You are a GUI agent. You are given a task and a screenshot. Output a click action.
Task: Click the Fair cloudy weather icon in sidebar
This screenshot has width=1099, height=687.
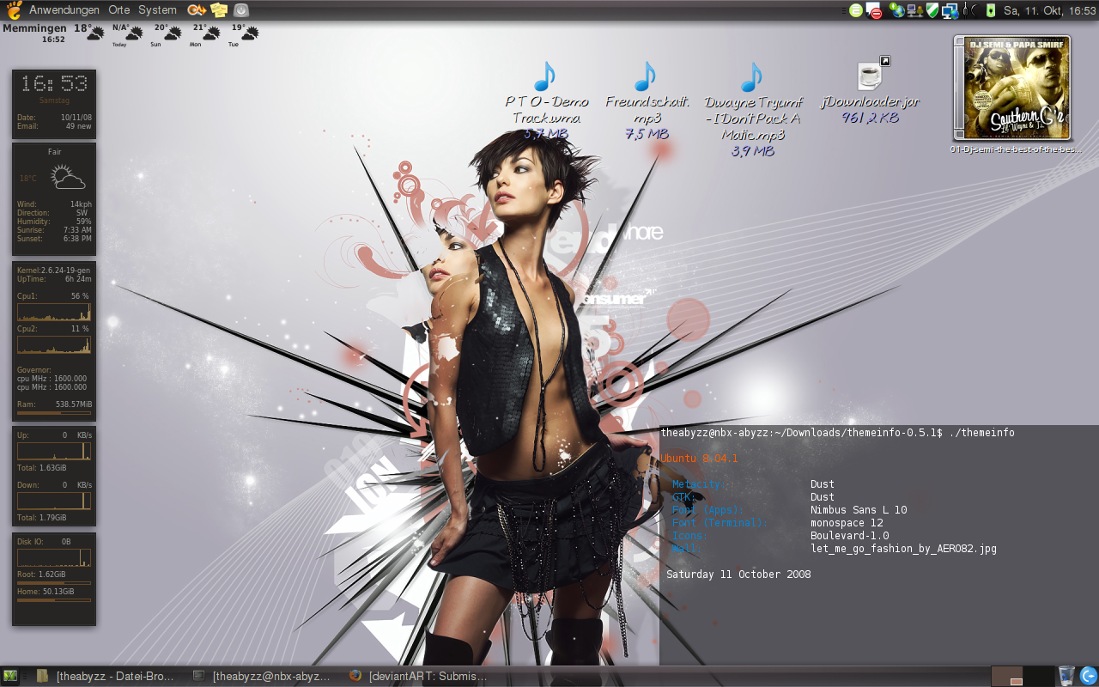[68, 178]
